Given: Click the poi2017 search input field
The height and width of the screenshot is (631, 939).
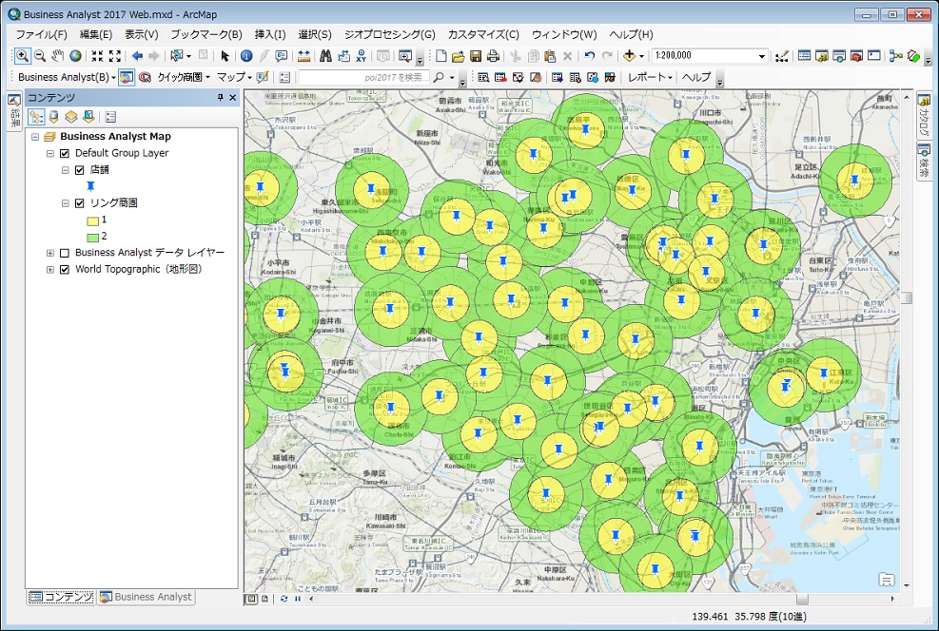Looking at the screenshot, I should (x=364, y=78).
